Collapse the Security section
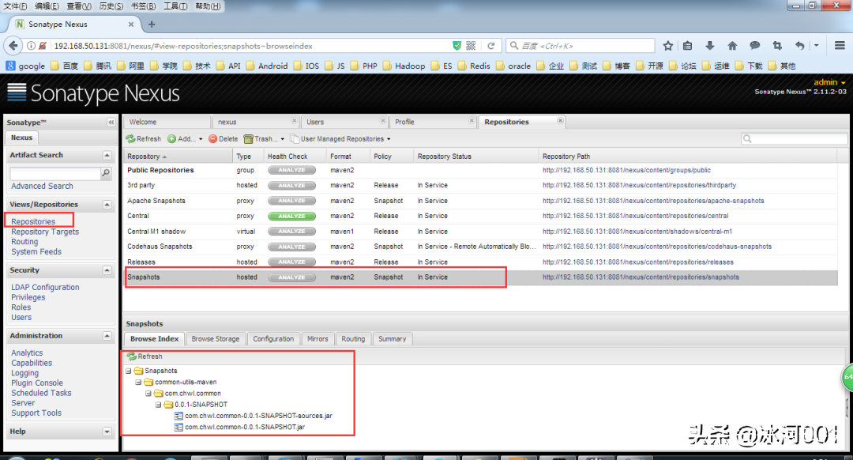Viewport: 853px width, 460px height. 107,270
